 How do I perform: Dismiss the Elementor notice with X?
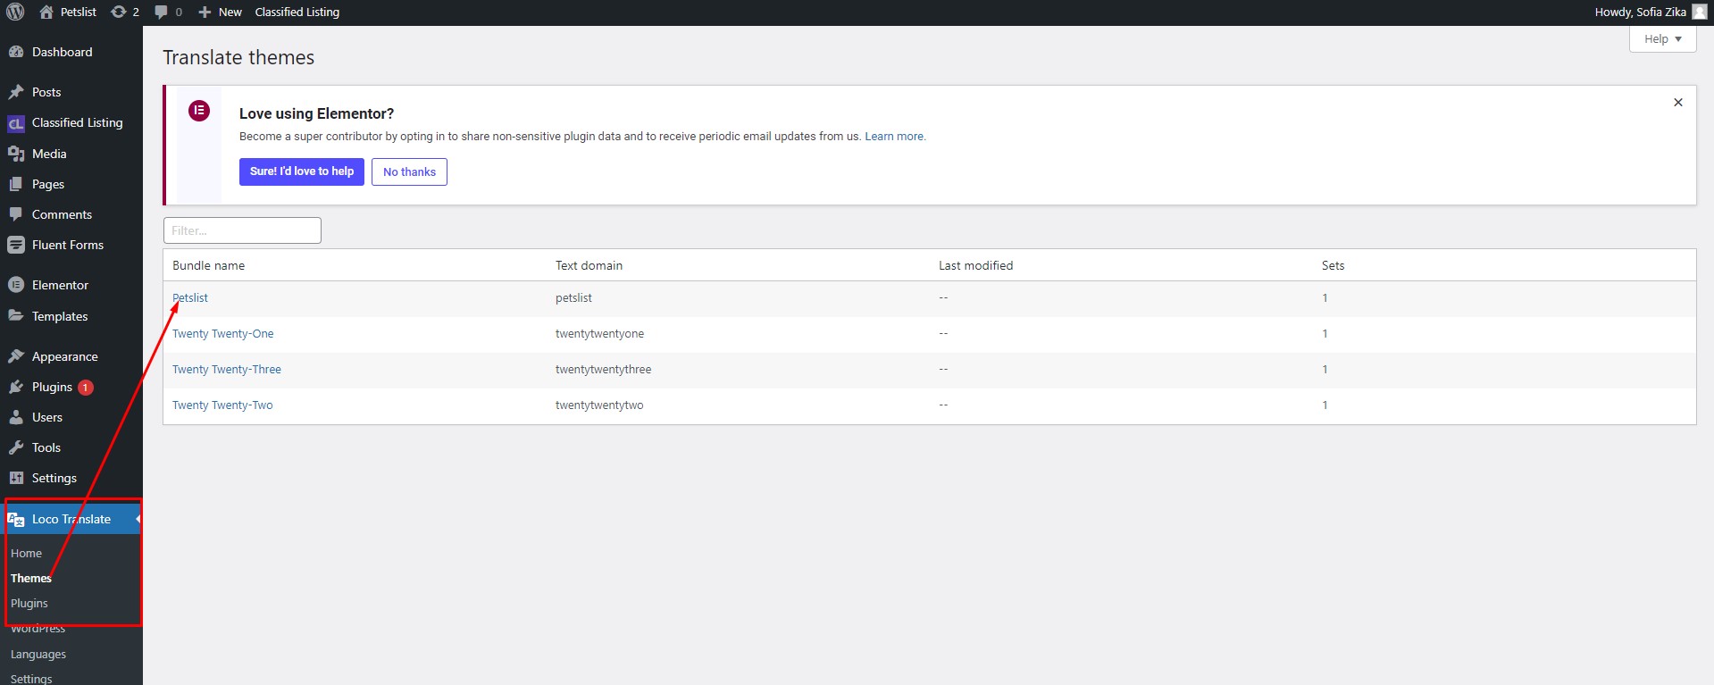point(1678,103)
